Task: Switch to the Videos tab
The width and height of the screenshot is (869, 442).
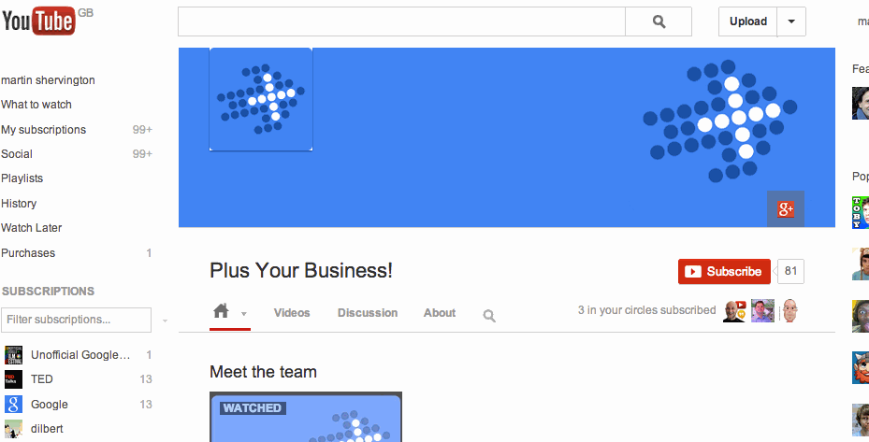Action: coord(292,313)
